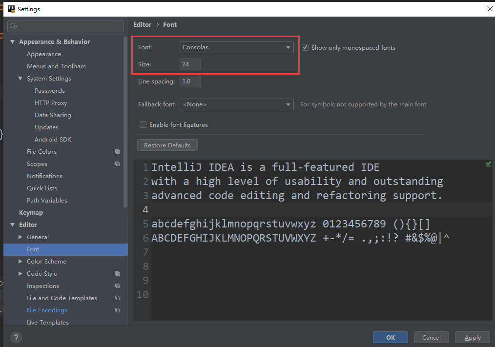Click the project-level icon beside File and Code Templates
This screenshot has height=347, width=495.
(x=118, y=298)
